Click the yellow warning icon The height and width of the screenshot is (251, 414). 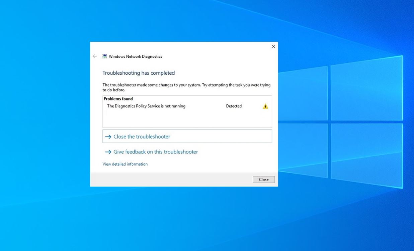(265, 106)
